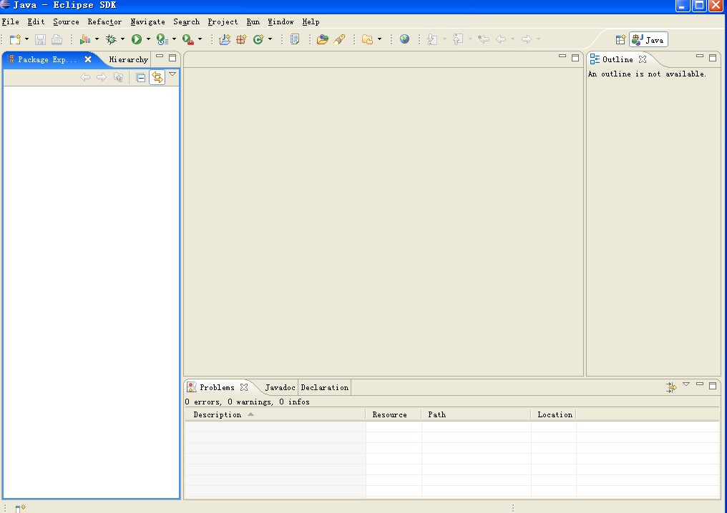Click the green Run button icon

(136, 40)
